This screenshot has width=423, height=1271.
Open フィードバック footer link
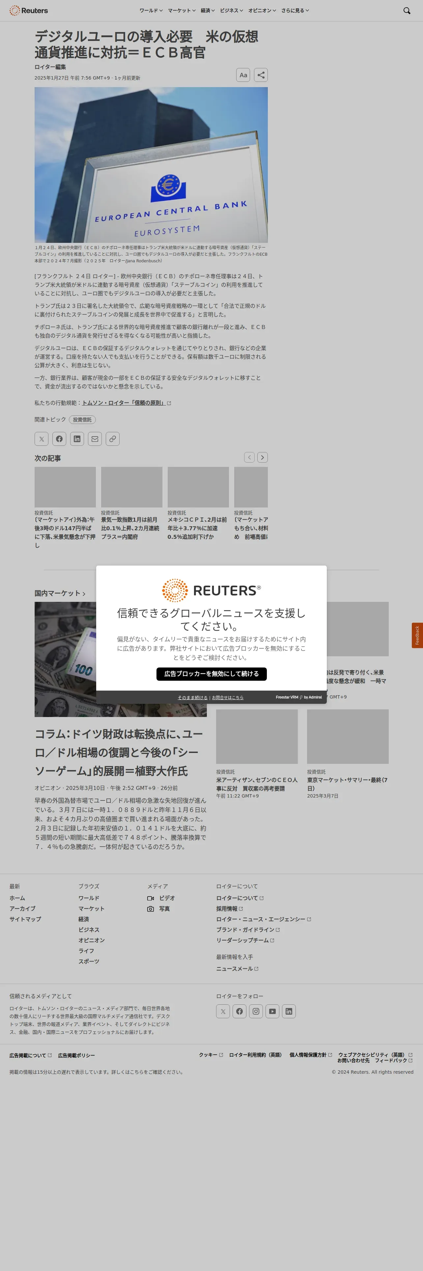click(x=393, y=1060)
